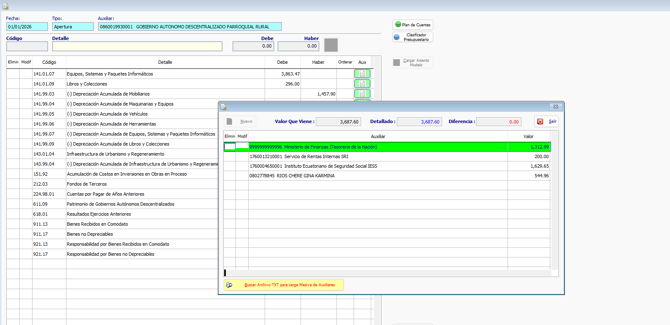Click the Detalle input field

click(137, 46)
